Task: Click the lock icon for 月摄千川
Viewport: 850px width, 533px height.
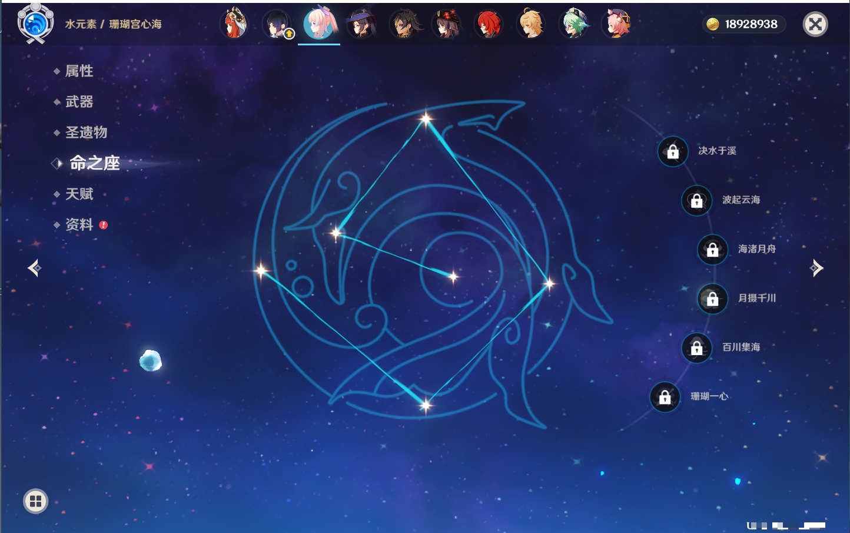Action: pos(712,299)
